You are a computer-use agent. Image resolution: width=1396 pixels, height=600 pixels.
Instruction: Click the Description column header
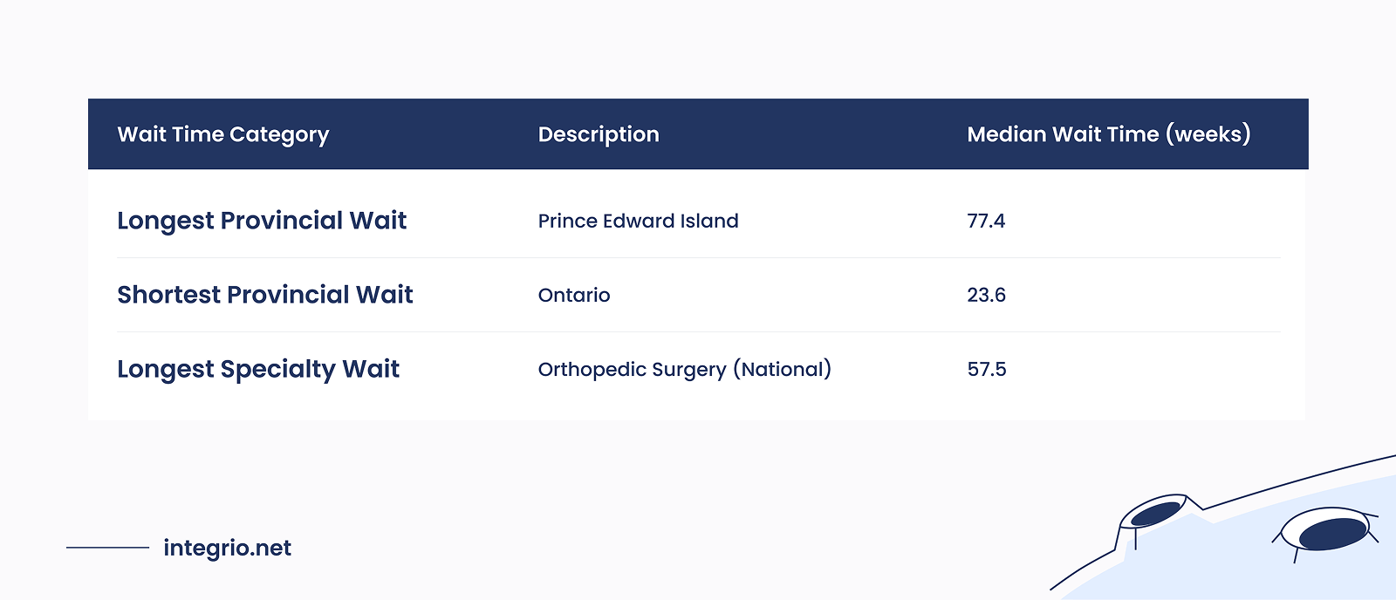pyautogui.click(x=599, y=134)
